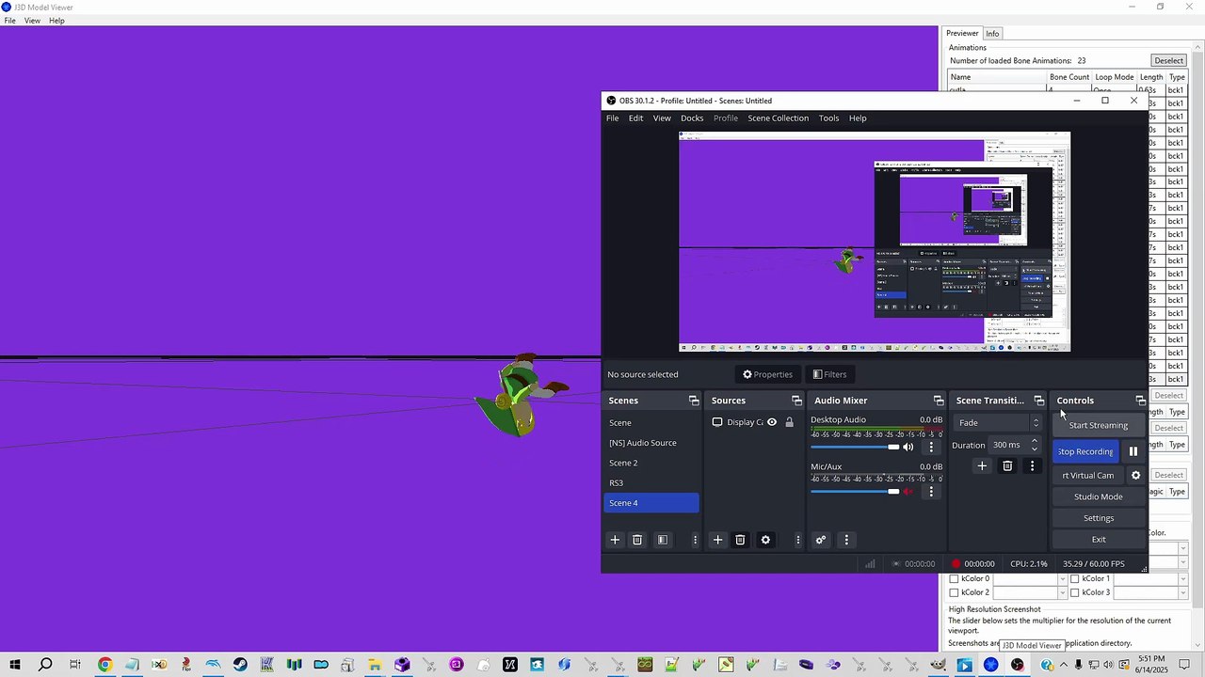Unmute the Mic/Aux speaker

[x=908, y=491]
